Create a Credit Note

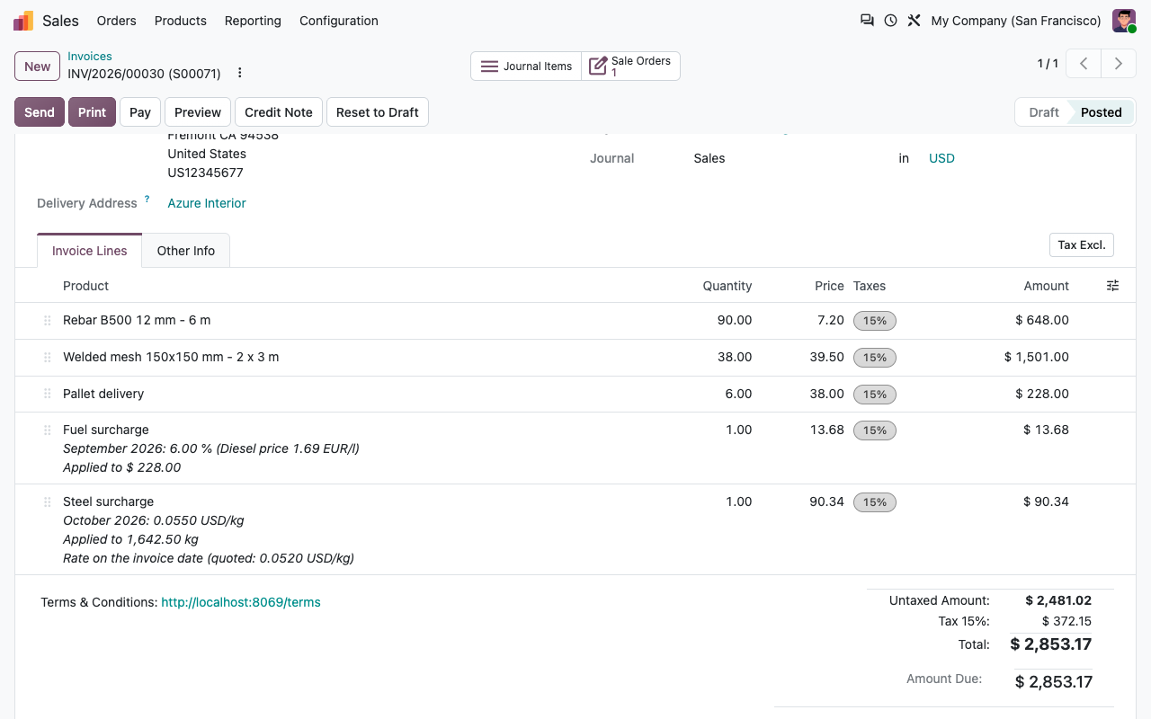coord(279,112)
